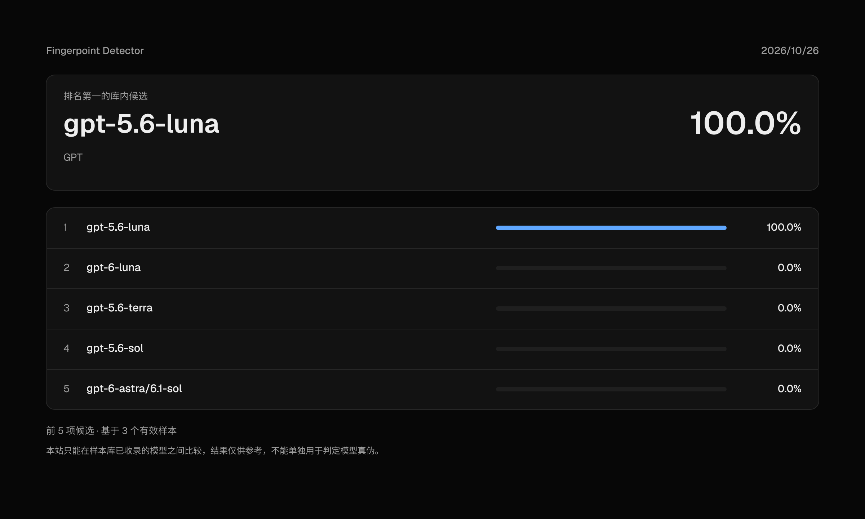
Task: Click the gpt-6-astra/6.1-sol progress bar
Action: point(611,389)
